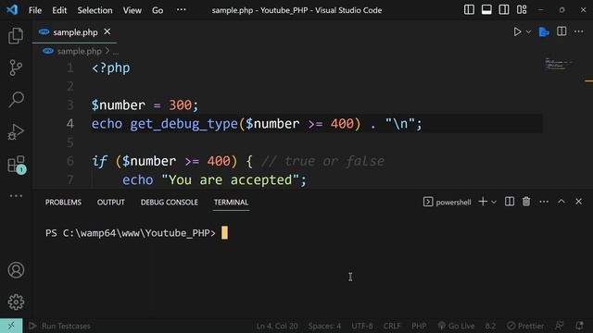Click the $number = 300 line
The image size is (593, 333).
click(145, 105)
